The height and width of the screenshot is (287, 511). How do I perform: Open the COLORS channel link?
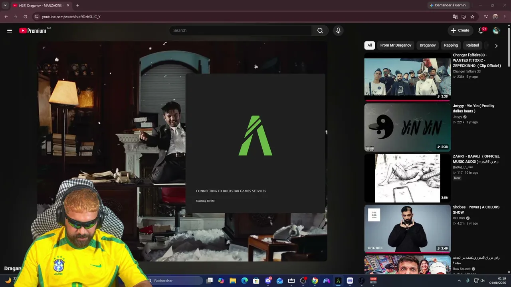tap(459, 218)
